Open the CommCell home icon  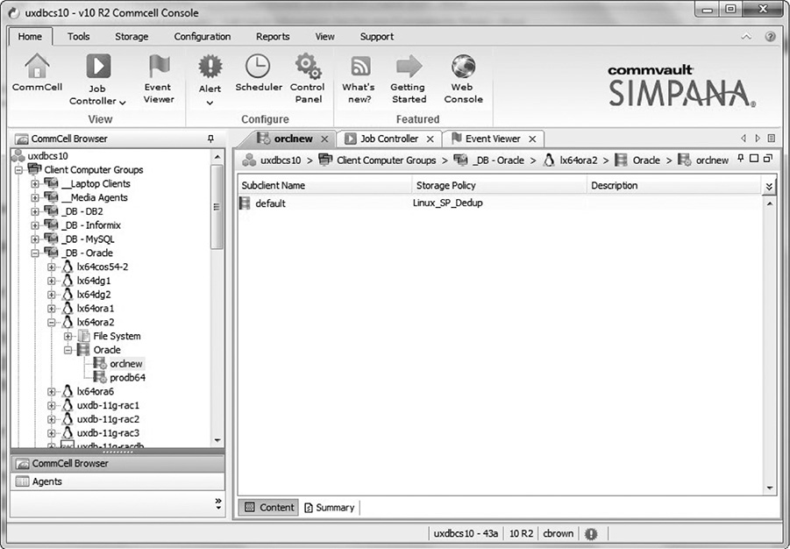pos(38,67)
